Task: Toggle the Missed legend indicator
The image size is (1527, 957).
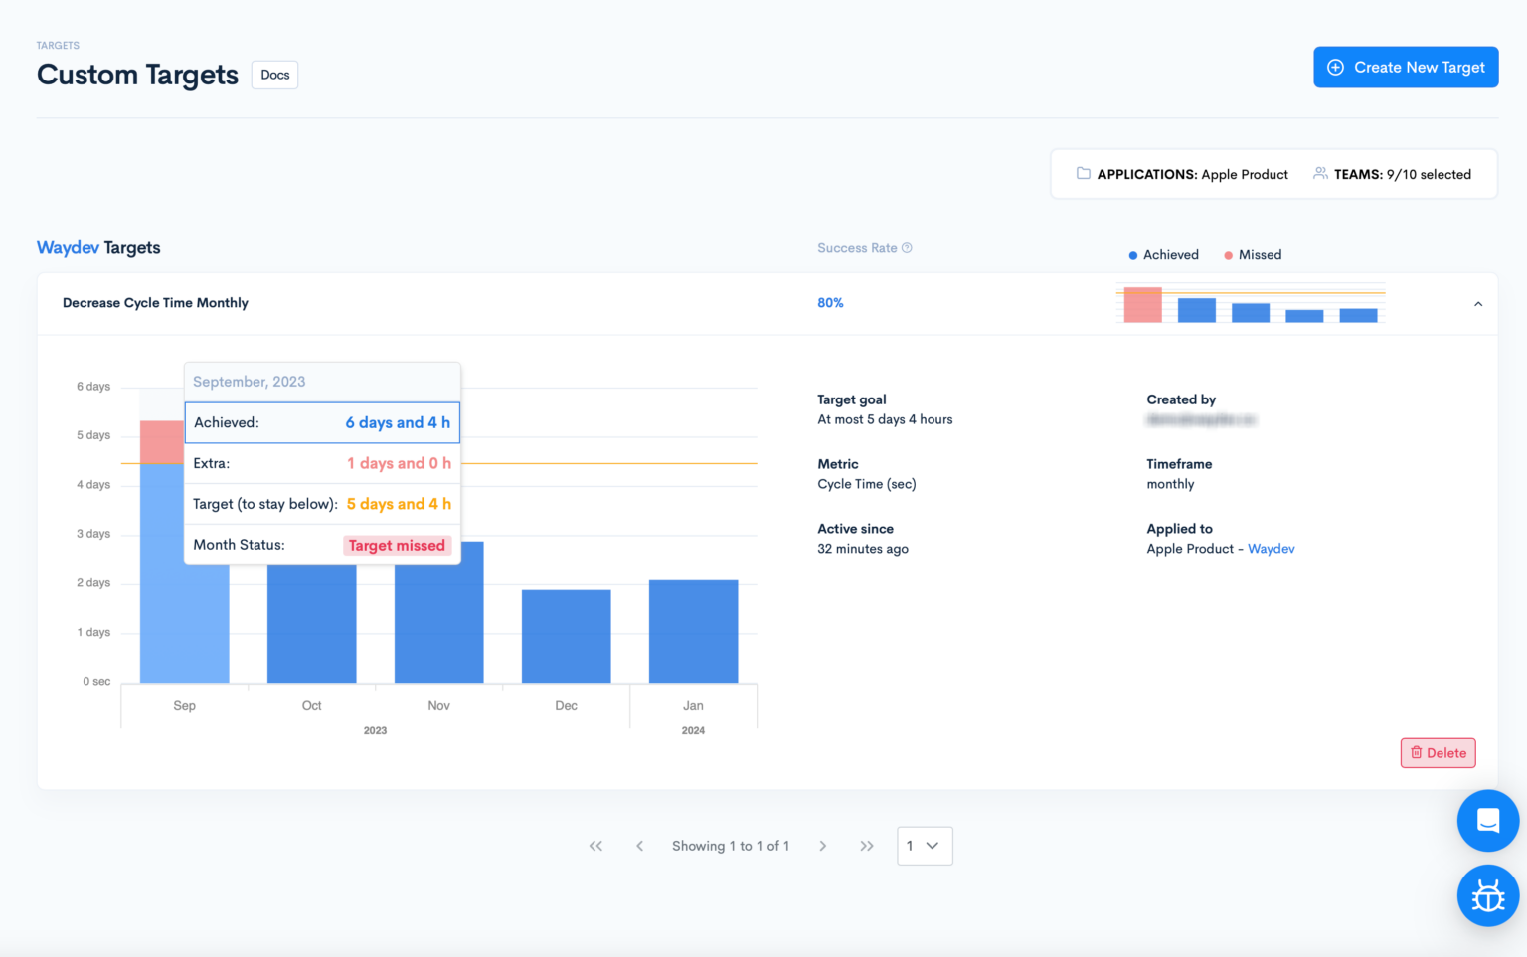Action: [x=1230, y=254]
